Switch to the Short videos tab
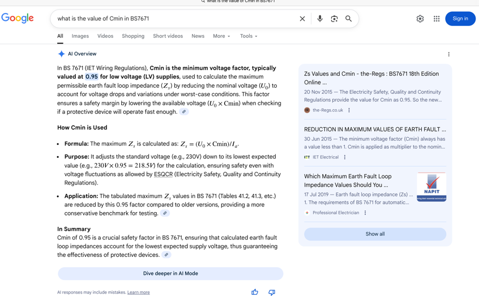 coord(168,36)
